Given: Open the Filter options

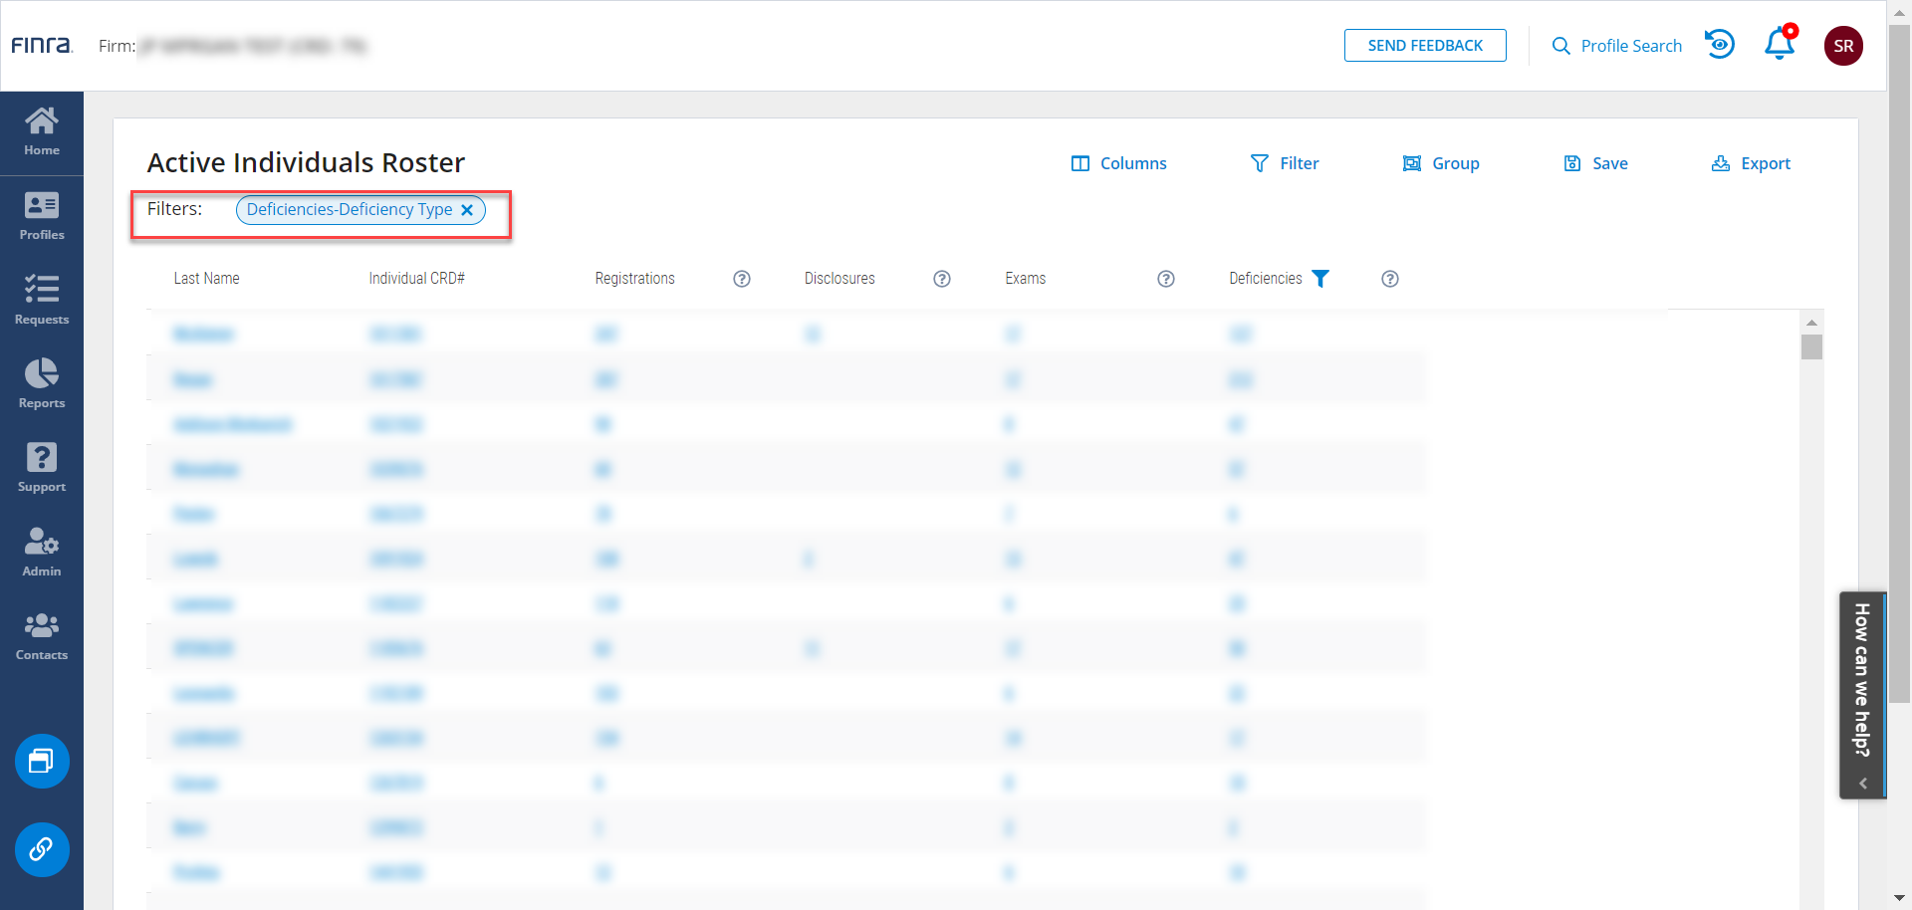Looking at the screenshot, I should [x=1285, y=163].
